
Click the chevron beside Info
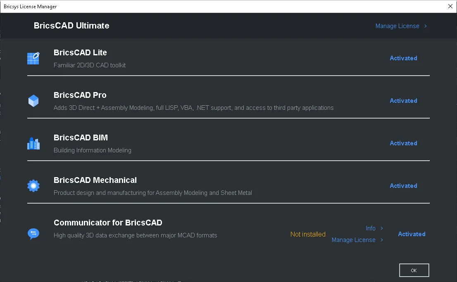click(382, 228)
